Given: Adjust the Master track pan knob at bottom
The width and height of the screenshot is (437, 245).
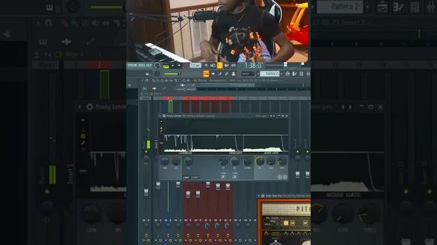Looking at the screenshot, I should pyautogui.click(x=146, y=226).
